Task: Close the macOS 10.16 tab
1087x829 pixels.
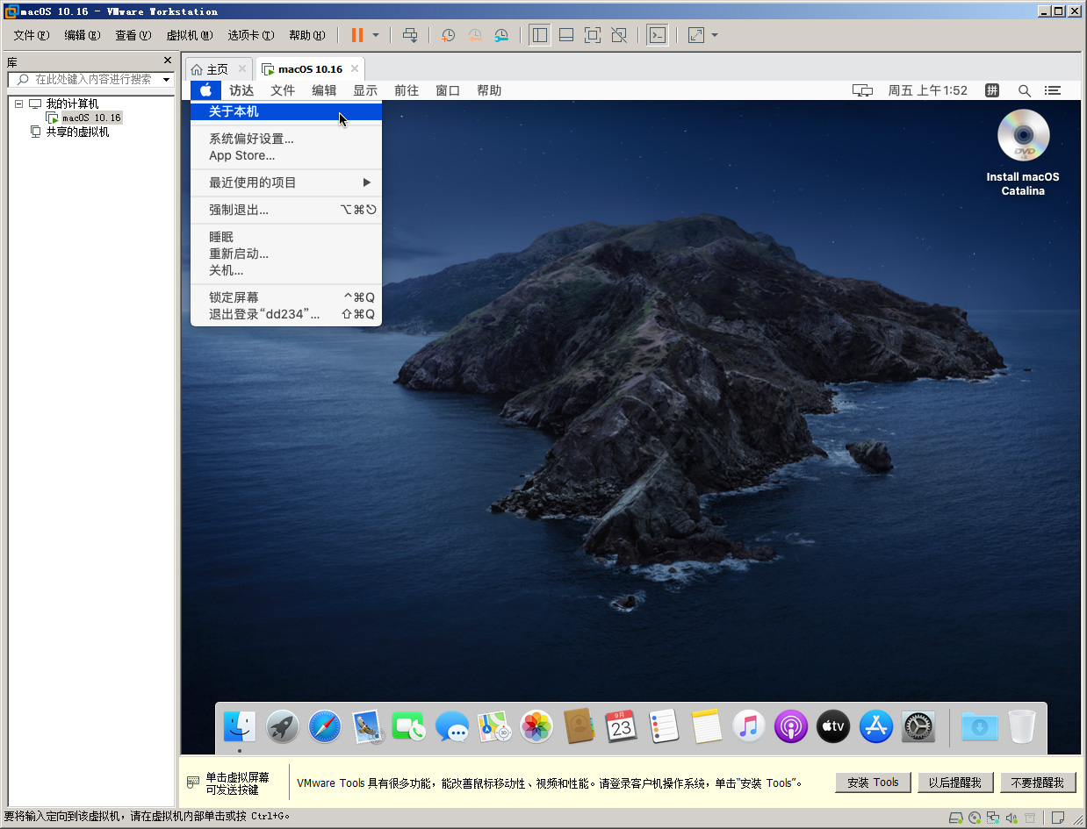Action: (x=355, y=68)
